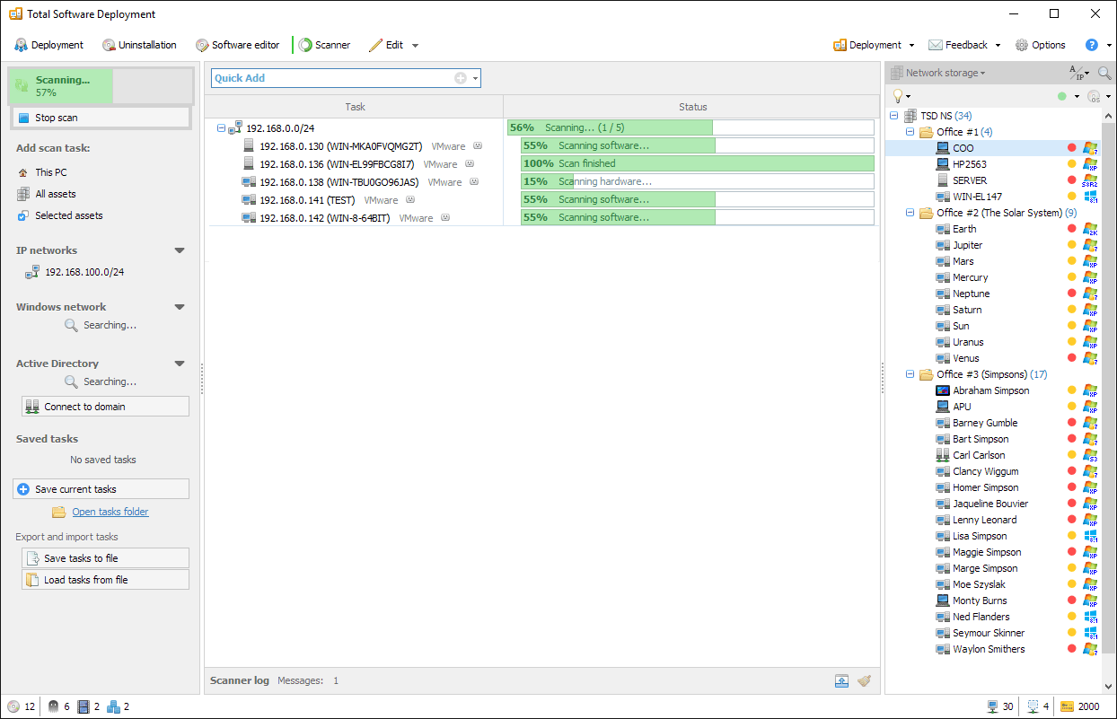1117x719 pixels.
Task: Click the plus icon in Quick Add
Action: [x=461, y=78]
